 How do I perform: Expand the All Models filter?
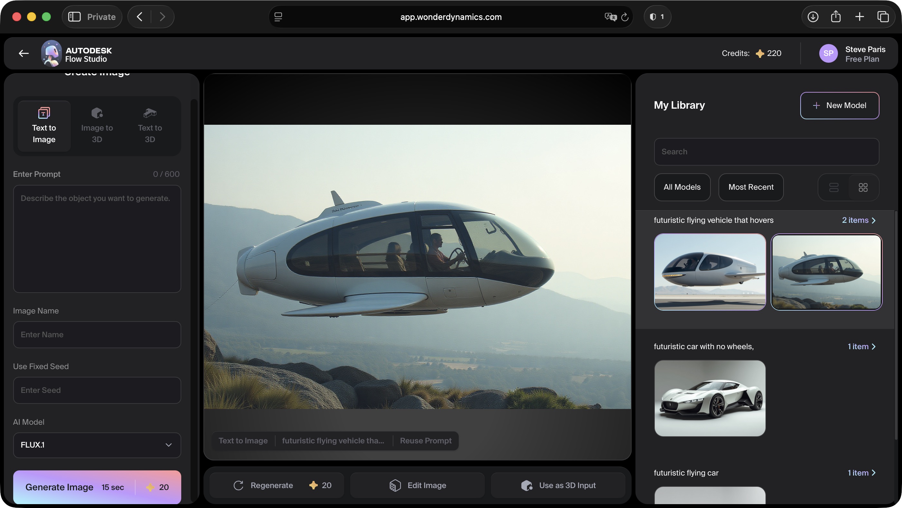click(682, 187)
